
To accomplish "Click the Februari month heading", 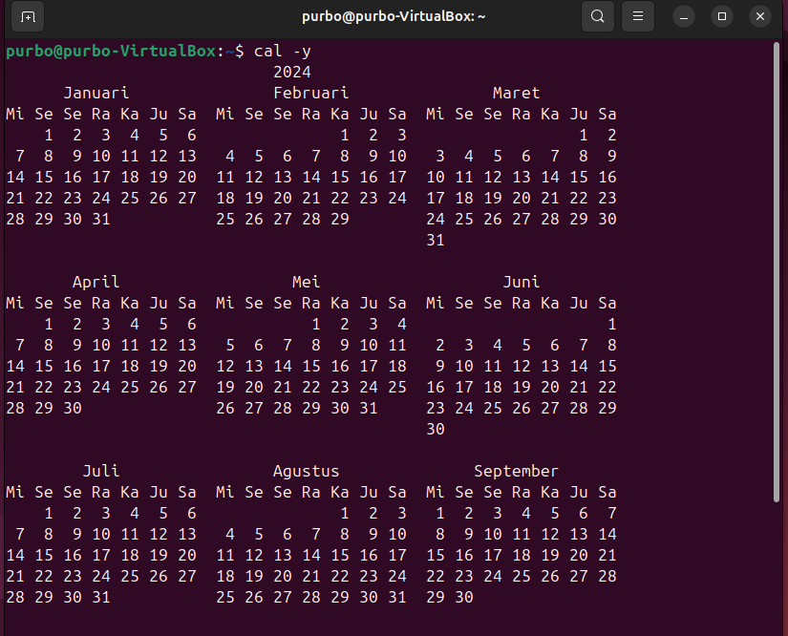I will point(311,93).
